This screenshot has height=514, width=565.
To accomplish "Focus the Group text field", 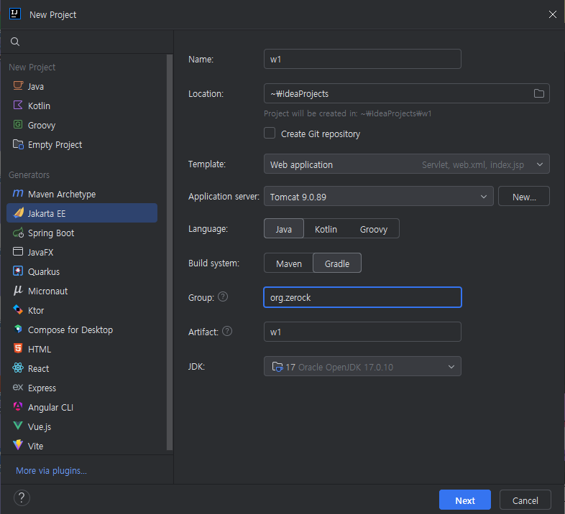I will tap(362, 297).
